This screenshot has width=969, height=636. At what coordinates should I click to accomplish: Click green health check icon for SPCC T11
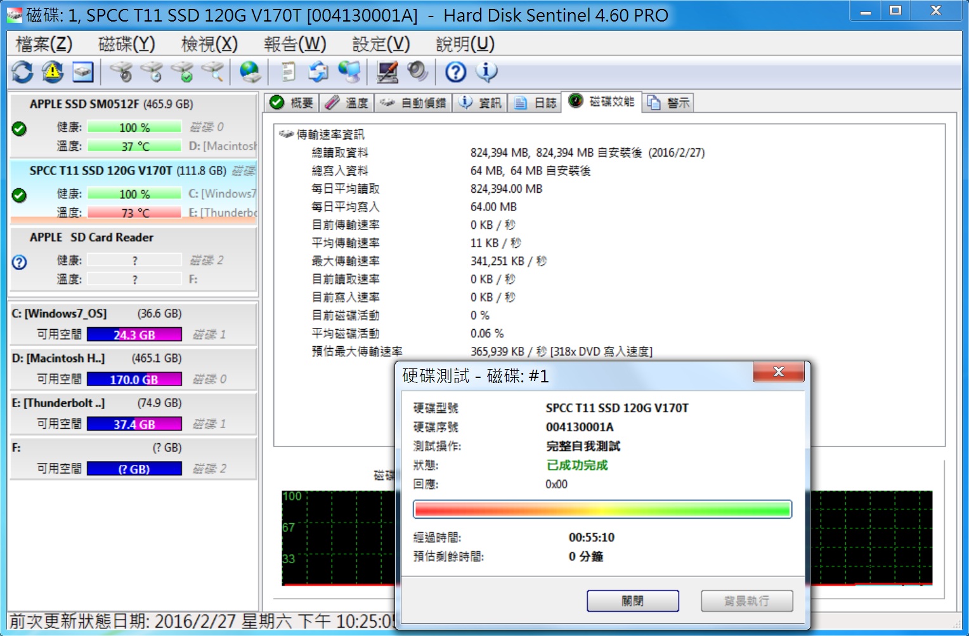pos(19,195)
